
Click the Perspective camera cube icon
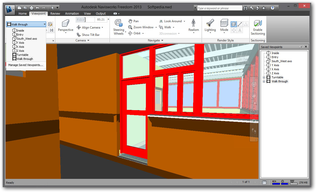tap(65, 23)
